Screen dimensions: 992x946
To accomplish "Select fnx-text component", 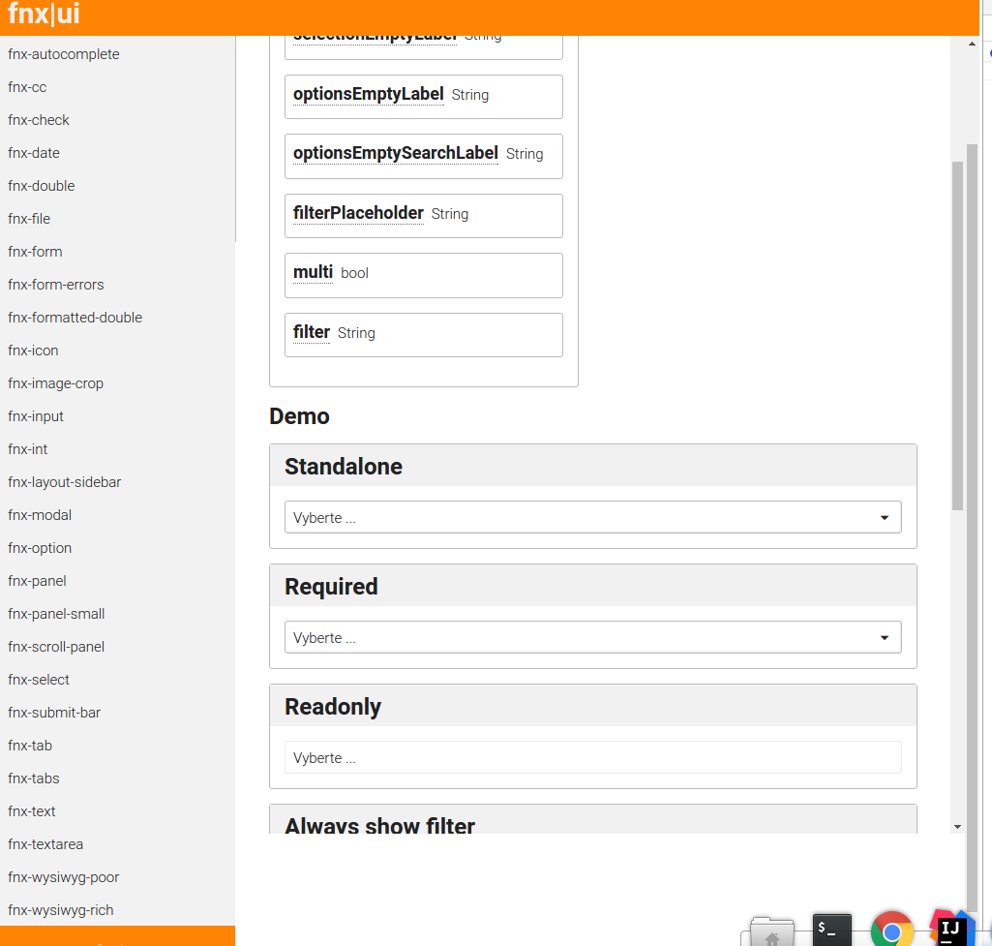I will (32, 810).
